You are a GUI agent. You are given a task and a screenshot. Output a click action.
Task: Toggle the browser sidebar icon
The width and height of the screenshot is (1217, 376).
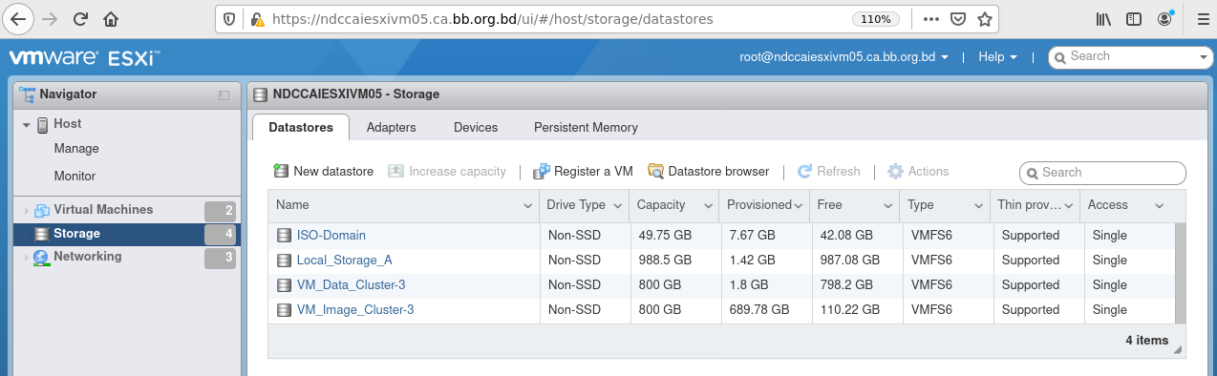(x=1134, y=19)
